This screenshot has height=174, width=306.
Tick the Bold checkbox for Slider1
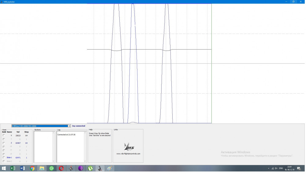pos(4,158)
